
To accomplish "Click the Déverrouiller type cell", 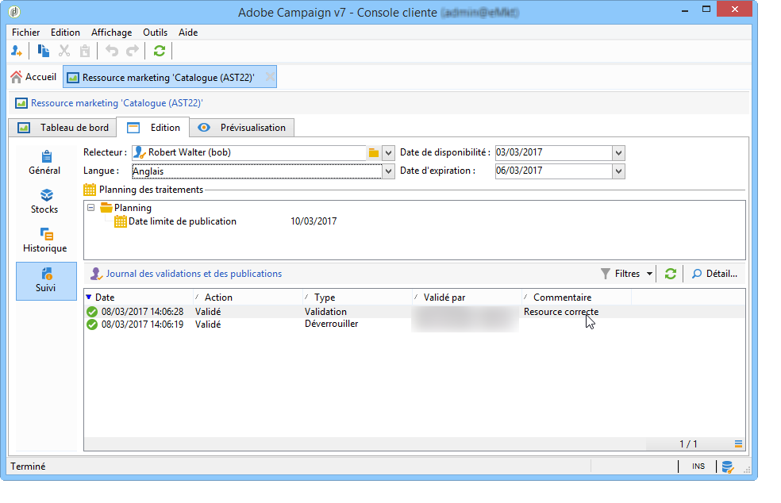I will [x=332, y=324].
